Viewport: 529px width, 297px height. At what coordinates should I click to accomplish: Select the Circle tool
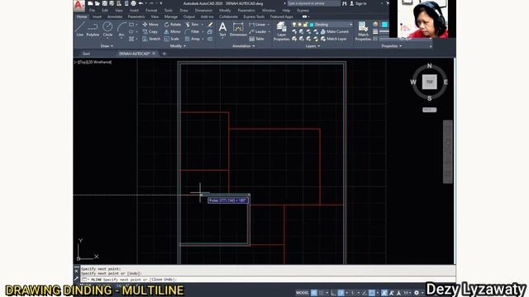(x=107, y=30)
